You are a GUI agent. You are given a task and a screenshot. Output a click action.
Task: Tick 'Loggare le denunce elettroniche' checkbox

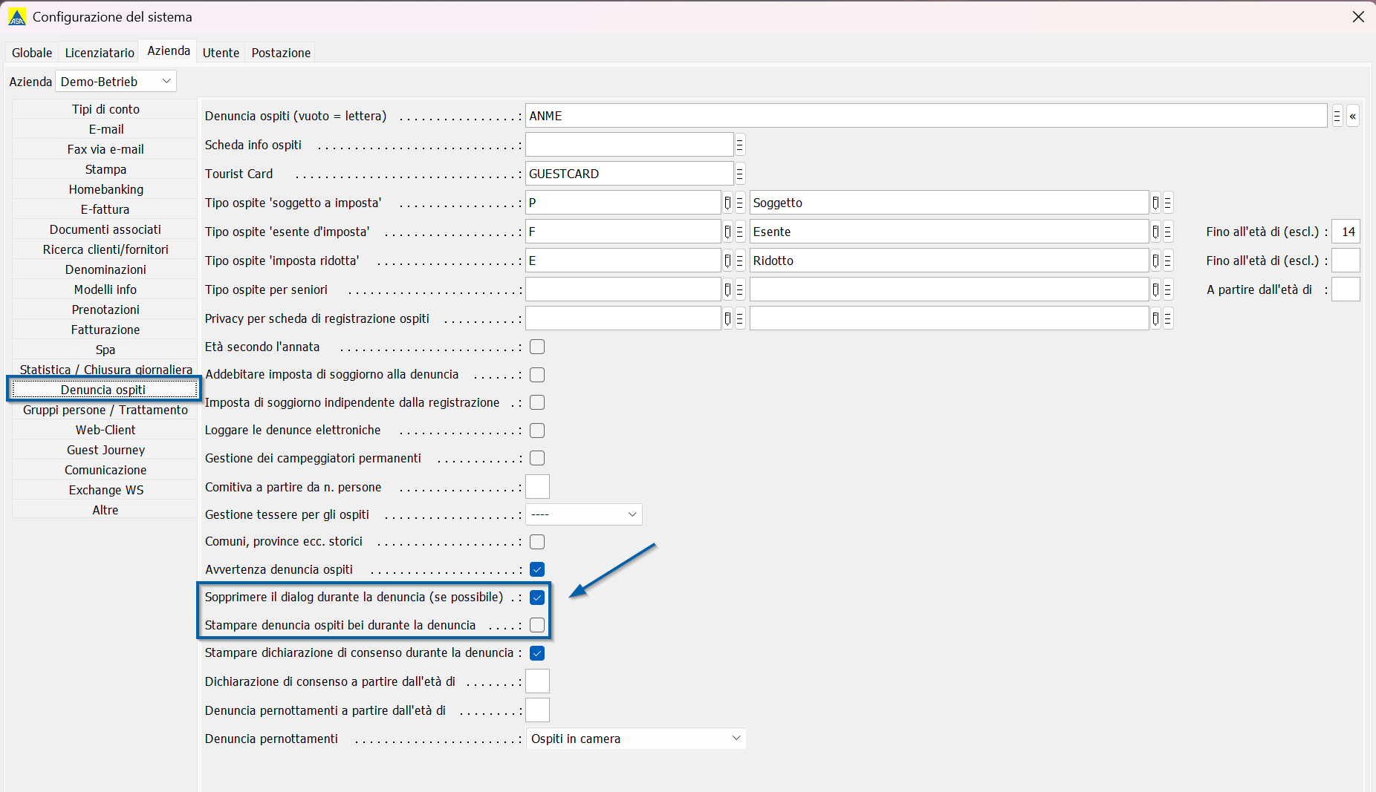pyautogui.click(x=537, y=431)
